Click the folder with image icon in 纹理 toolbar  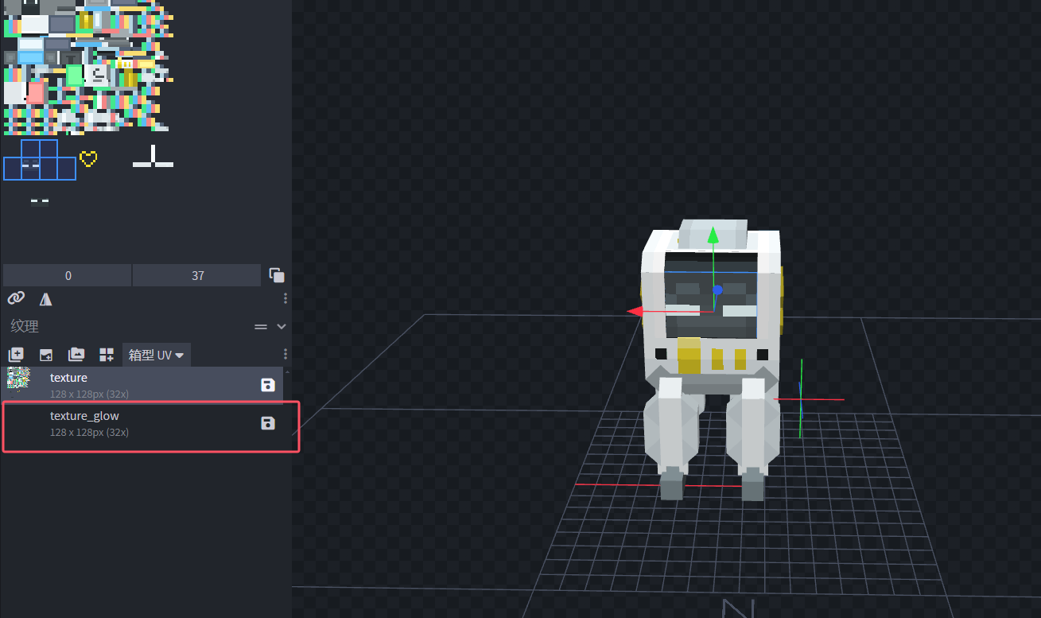pyautogui.click(x=76, y=355)
